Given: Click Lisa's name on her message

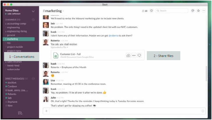Looking at the screenshot, I should pyautogui.click(x=53, y=80).
